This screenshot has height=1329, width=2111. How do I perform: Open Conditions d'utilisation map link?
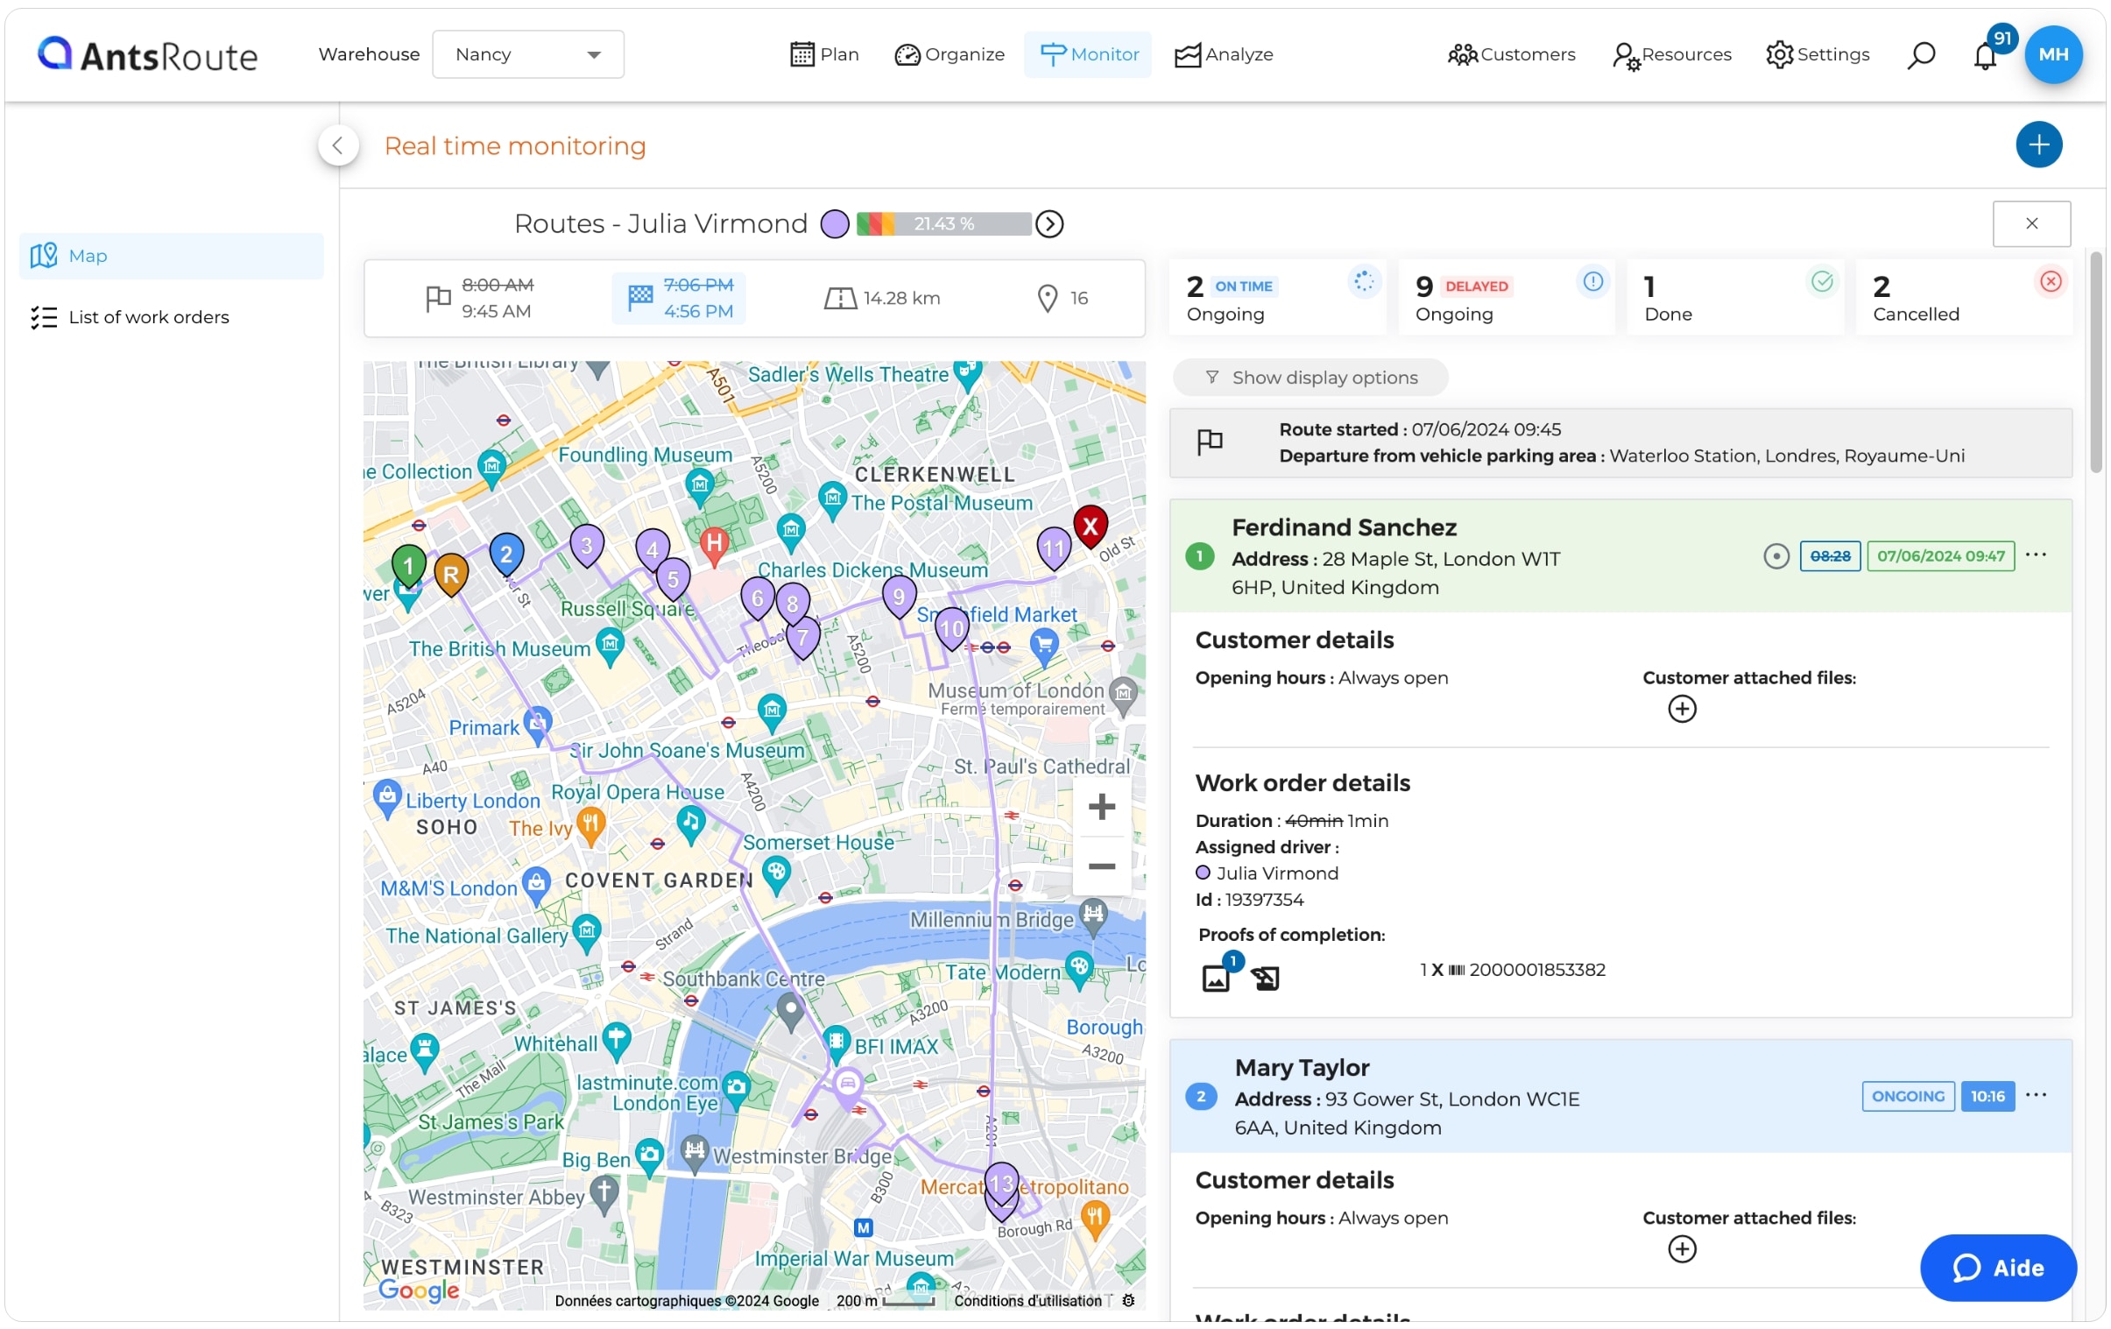[x=1027, y=1301]
